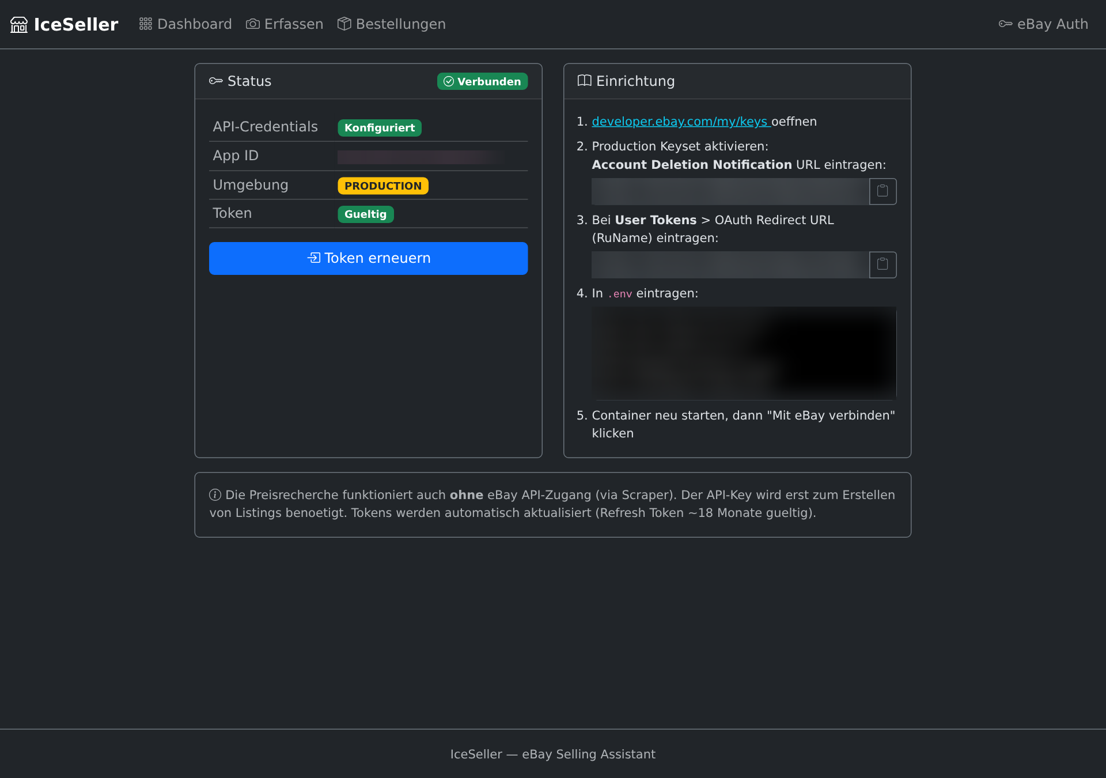Click the Einrichtung heading text
This screenshot has width=1106, height=778.
(x=635, y=81)
